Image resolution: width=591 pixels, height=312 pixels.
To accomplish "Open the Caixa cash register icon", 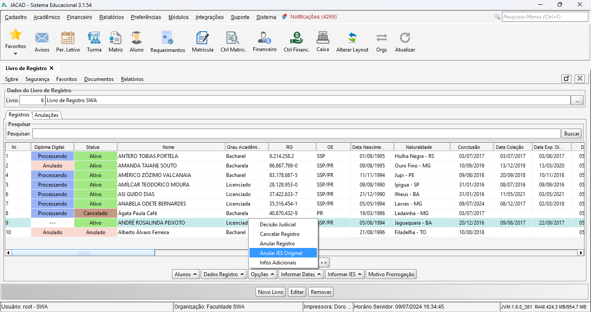I will [x=323, y=38].
